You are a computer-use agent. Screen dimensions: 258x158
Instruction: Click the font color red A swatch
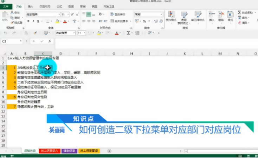[65, 21]
